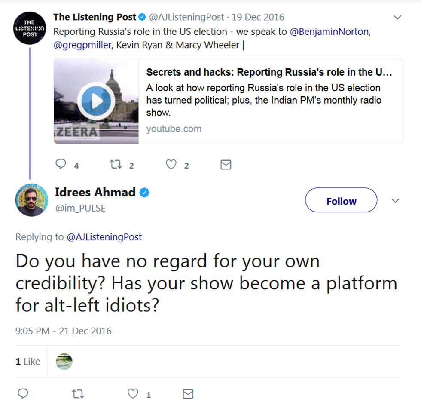
Task: Like The Listening Post tweet
Action: tap(171, 164)
